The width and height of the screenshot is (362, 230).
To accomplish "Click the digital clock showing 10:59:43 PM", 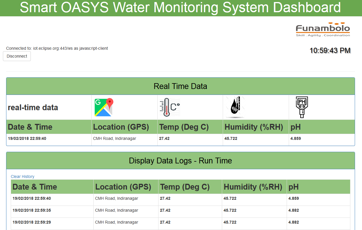I will (330, 50).
